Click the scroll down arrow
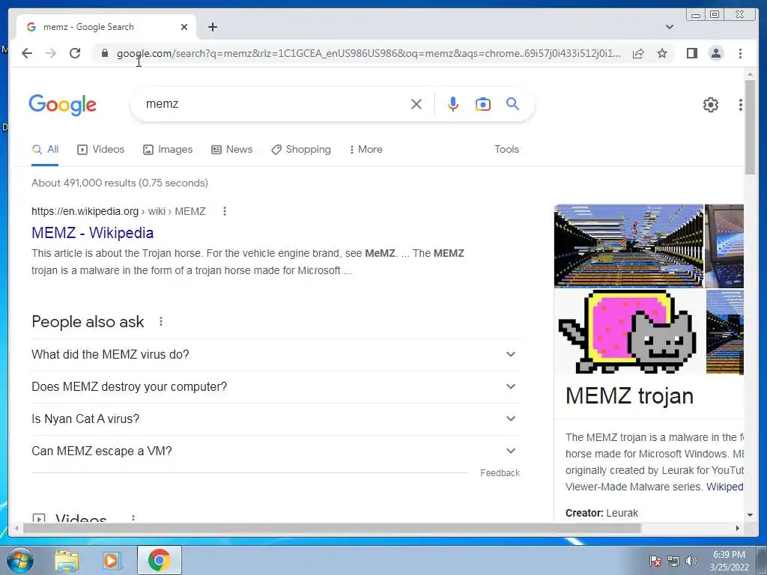This screenshot has width=767, height=575. [749, 515]
